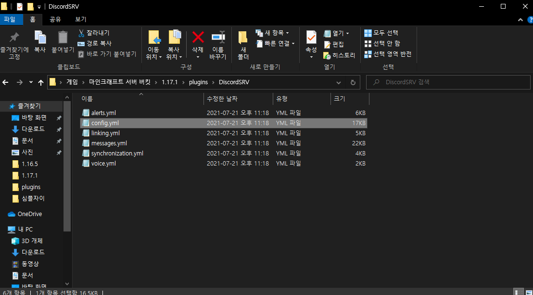The width and height of the screenshot is (533, 295).
Task: Cut selection with 잘라내기
Action: click(x=94, y=33)
